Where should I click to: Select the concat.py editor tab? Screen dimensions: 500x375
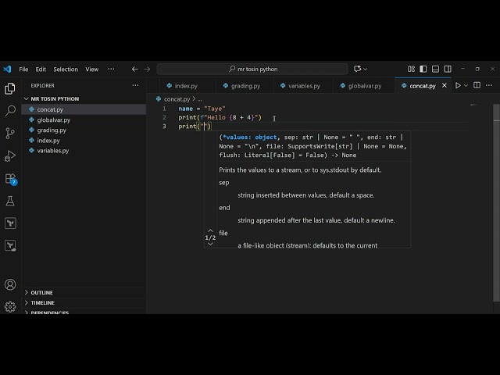point(422,86)
